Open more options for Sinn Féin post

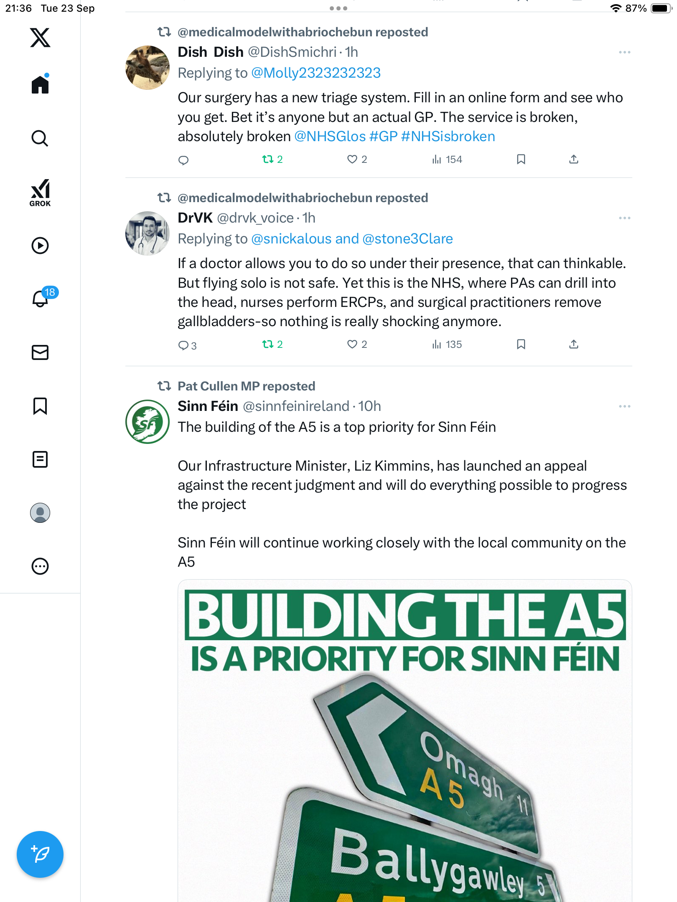coord(624,406)
